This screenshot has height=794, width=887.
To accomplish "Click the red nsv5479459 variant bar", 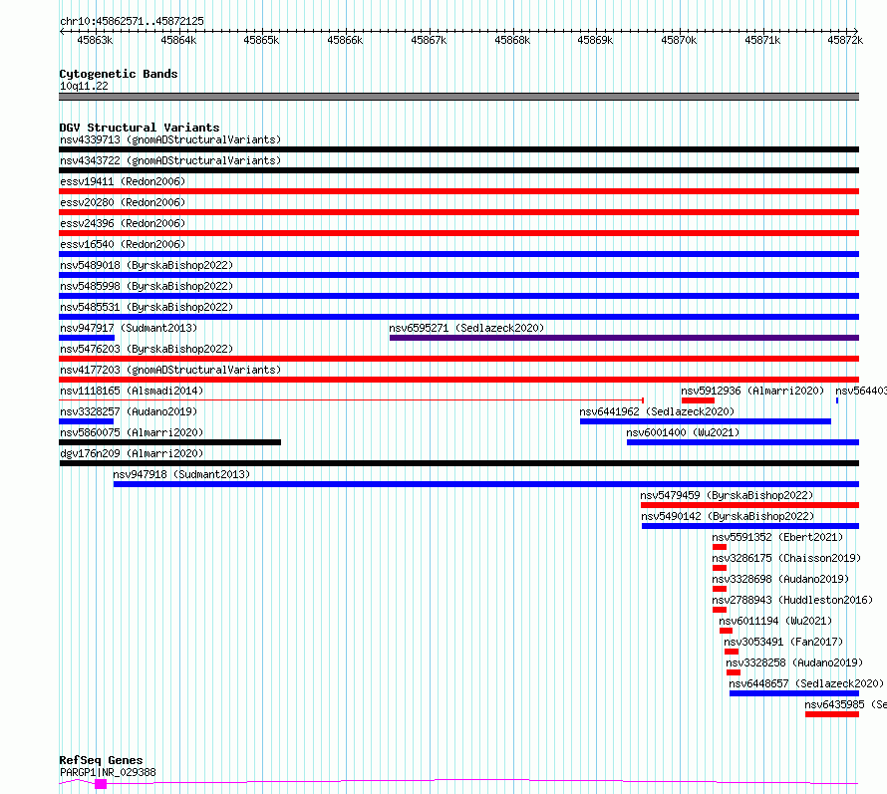I will point(749,505).
